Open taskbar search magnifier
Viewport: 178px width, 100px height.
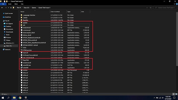[x=8, y=98]
